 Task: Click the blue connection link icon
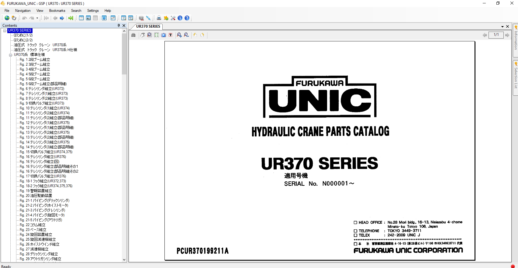(x=148, y=18)
